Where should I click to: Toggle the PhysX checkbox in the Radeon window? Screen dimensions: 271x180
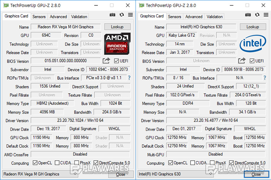(x=77, y=163)
